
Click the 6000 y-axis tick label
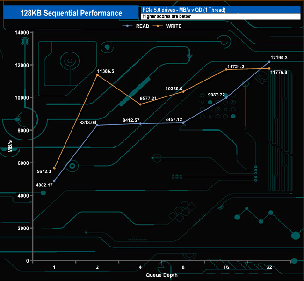(x=23, y=163)
